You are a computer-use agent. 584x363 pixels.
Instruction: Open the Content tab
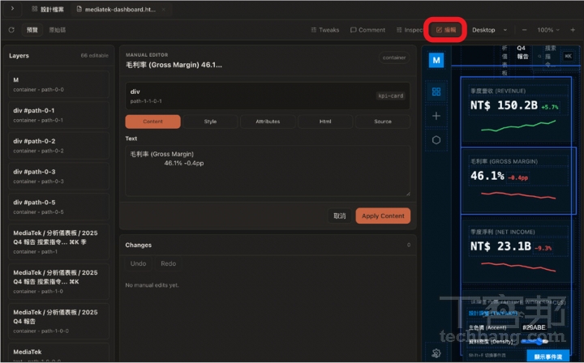(152, 122)
